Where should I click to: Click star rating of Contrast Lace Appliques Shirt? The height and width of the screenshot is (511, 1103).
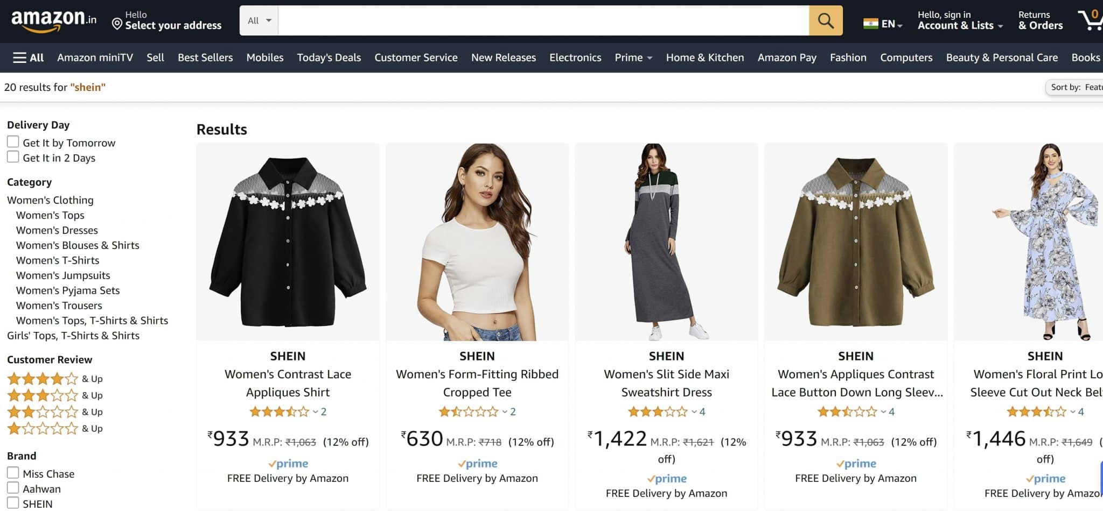279,412
